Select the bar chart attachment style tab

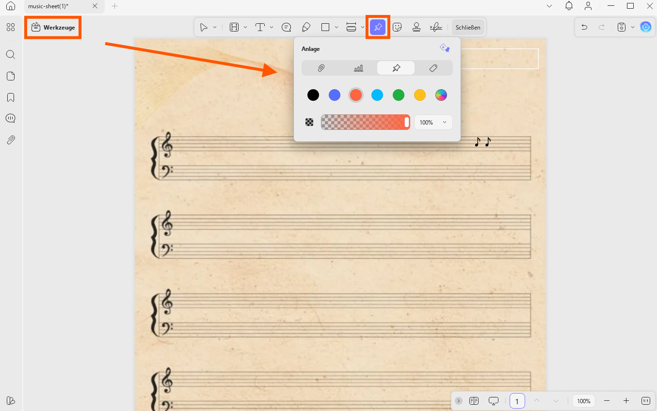click(358, 68)
